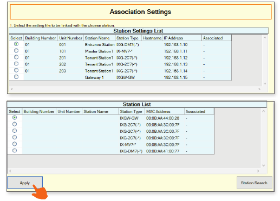280x201 pixels.
Task: Click IP address 192.168.1.12
Action: tap(175, 58)
